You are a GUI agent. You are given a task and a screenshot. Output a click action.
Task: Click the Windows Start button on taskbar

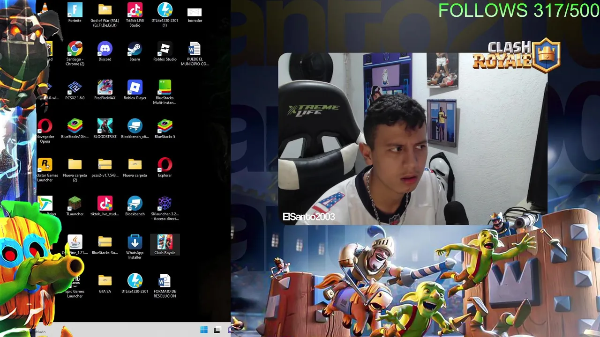pos(204,330)
